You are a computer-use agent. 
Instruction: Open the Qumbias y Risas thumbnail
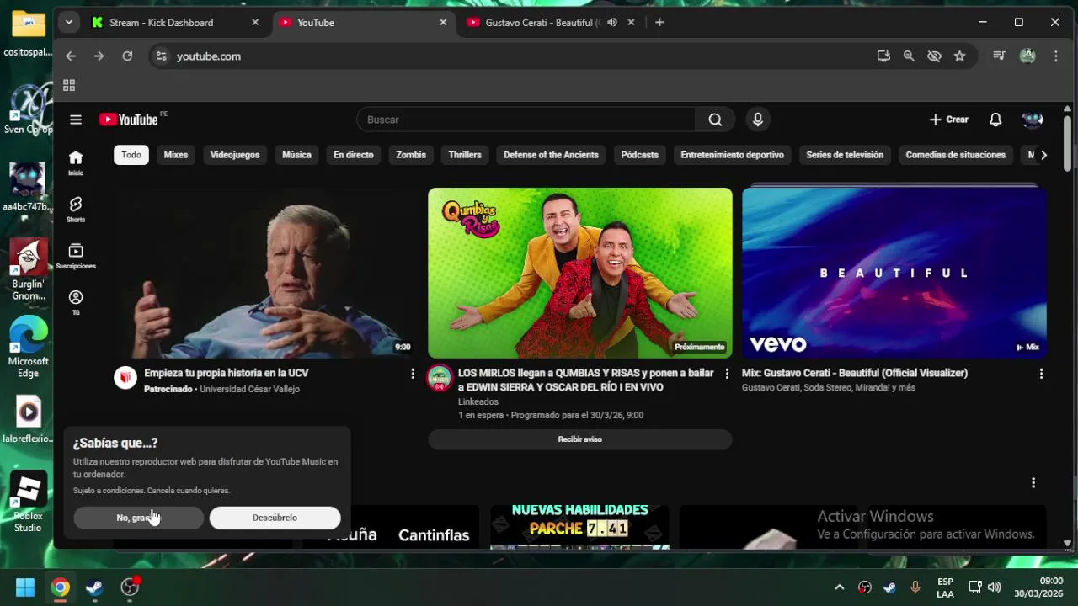(x=580, y=273)
